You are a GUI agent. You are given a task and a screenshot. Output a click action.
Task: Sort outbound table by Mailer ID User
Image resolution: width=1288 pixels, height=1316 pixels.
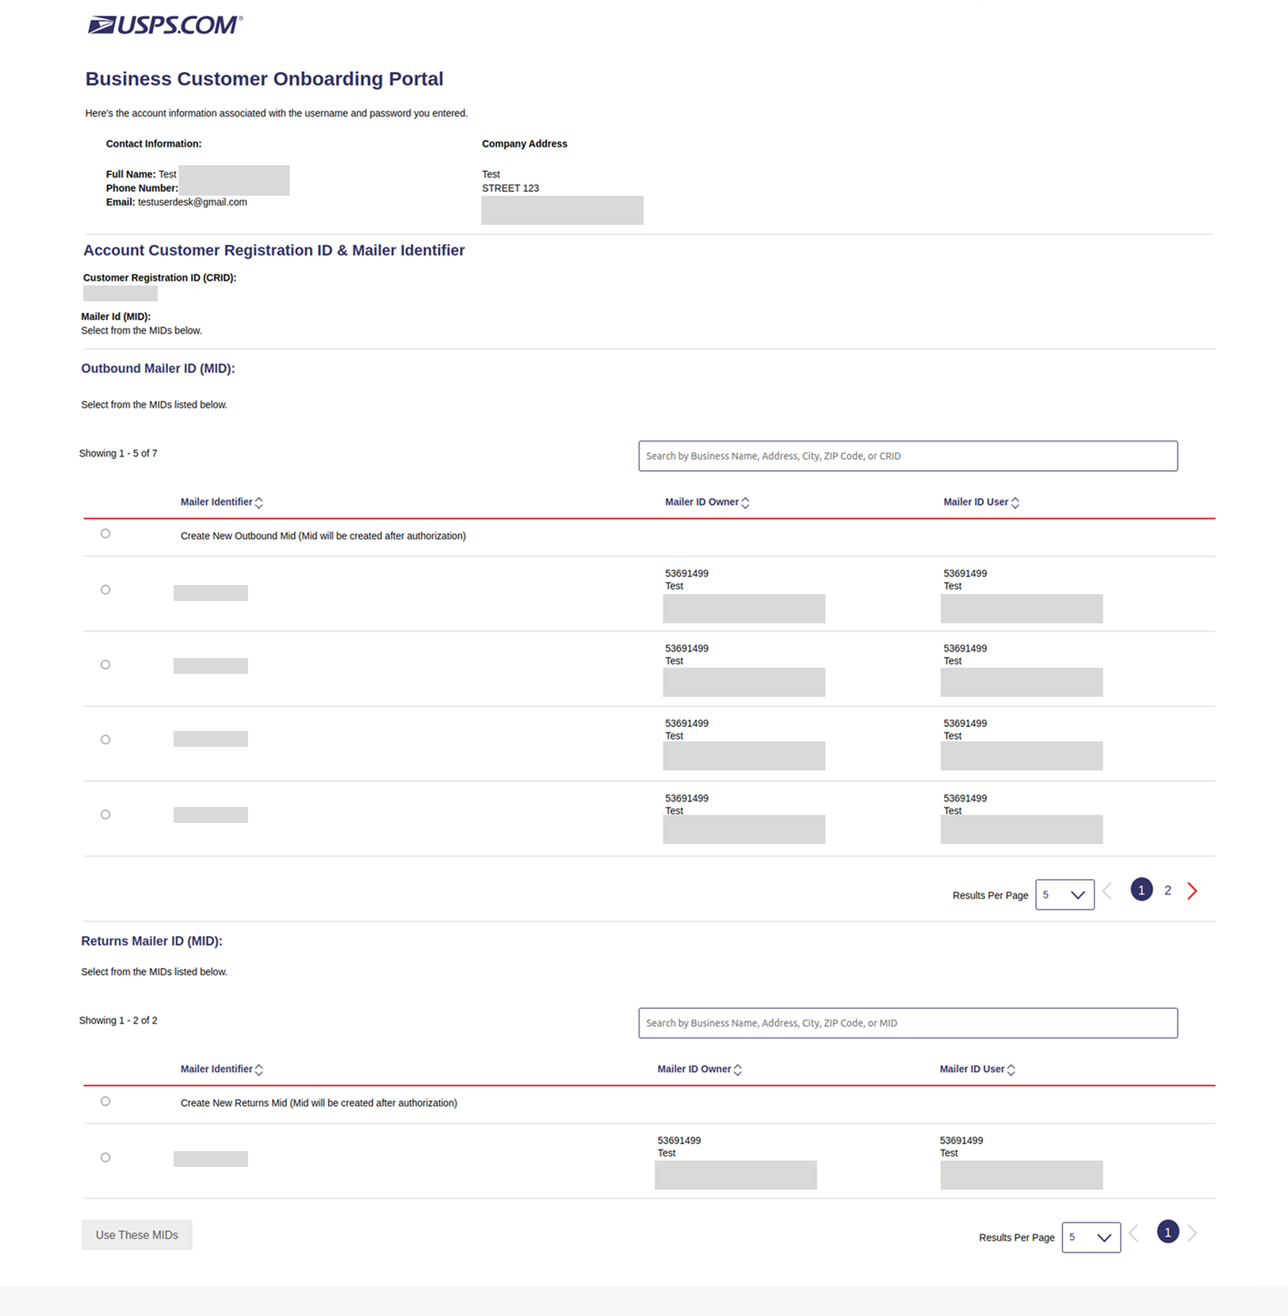1015,503
